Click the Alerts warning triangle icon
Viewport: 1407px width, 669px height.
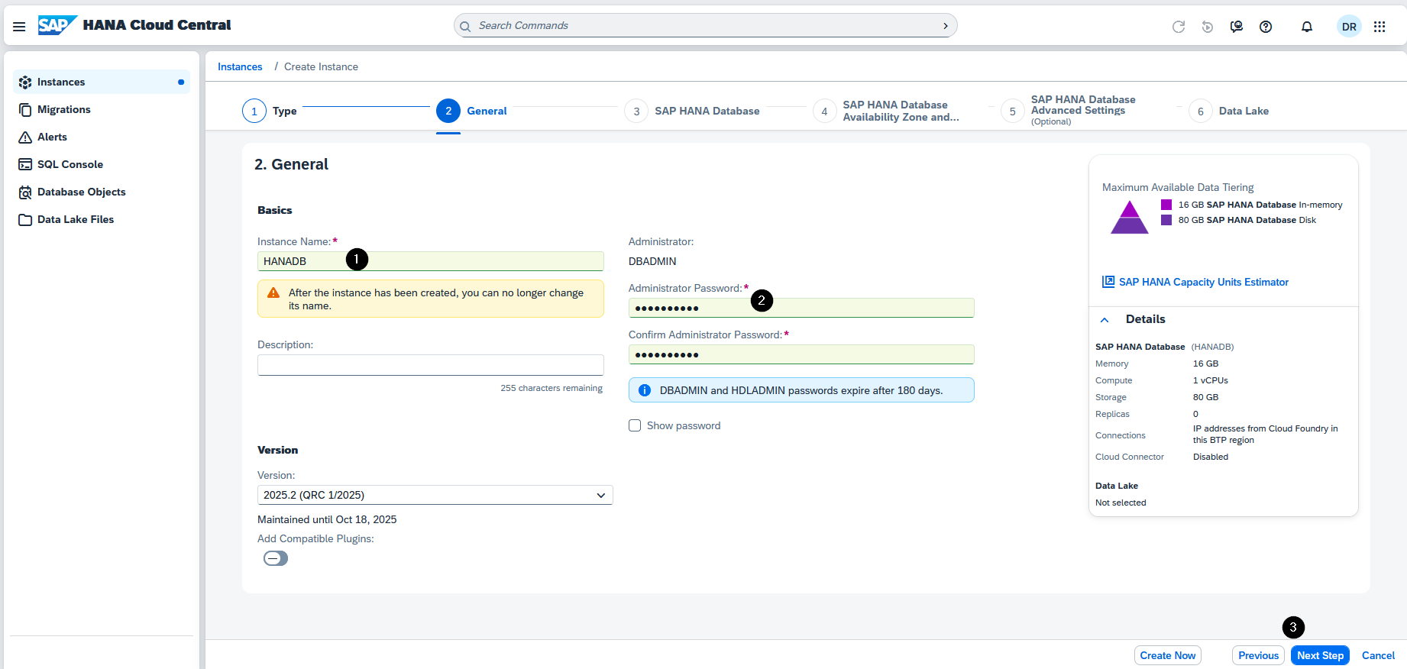(25, 137)
